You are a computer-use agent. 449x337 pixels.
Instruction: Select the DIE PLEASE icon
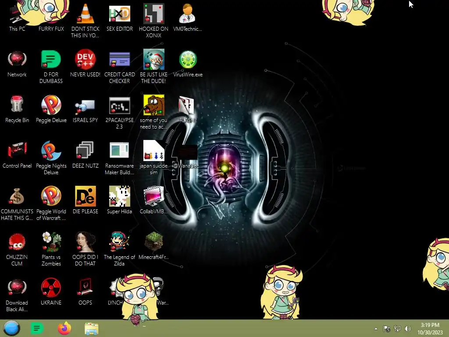[86, 200]
